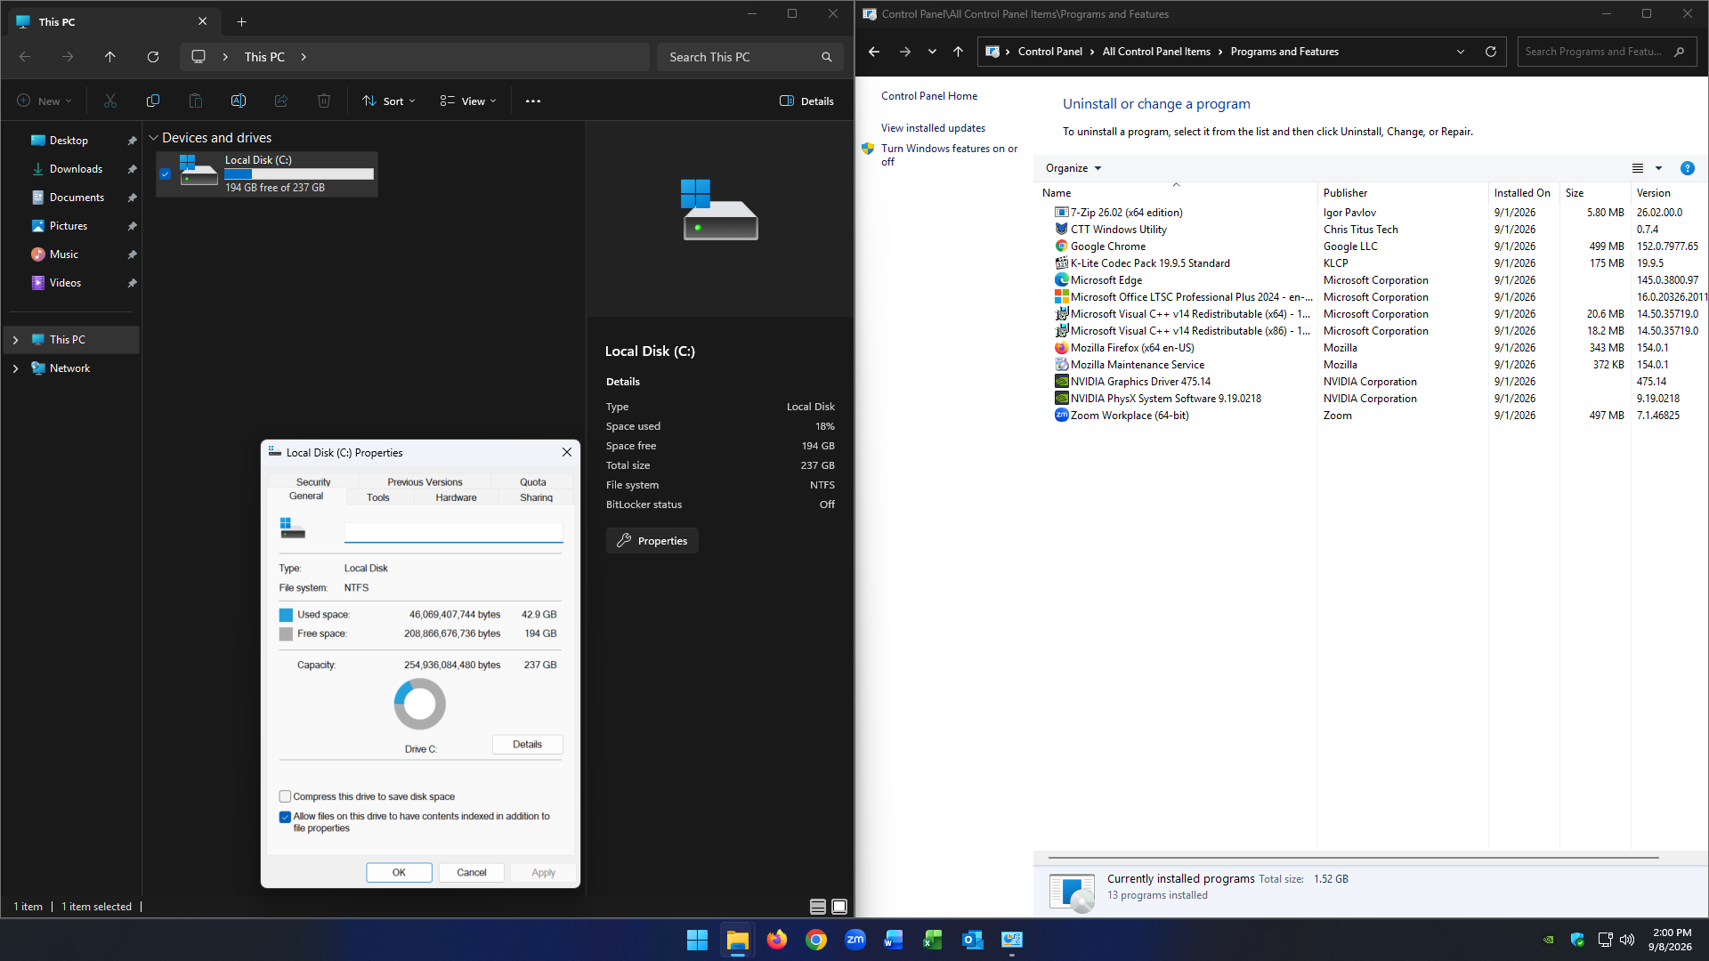Click Turn Windows features on or off
This screenshot has height=961, width=1709.
[949, 155]
